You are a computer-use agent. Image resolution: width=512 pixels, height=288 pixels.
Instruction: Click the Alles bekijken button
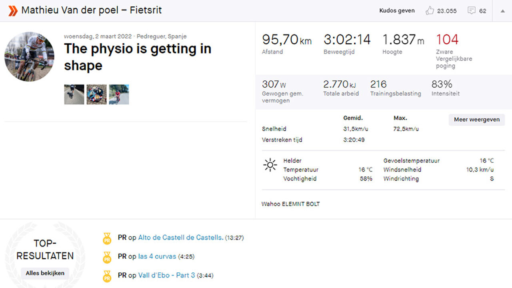[x=45, y=273]
